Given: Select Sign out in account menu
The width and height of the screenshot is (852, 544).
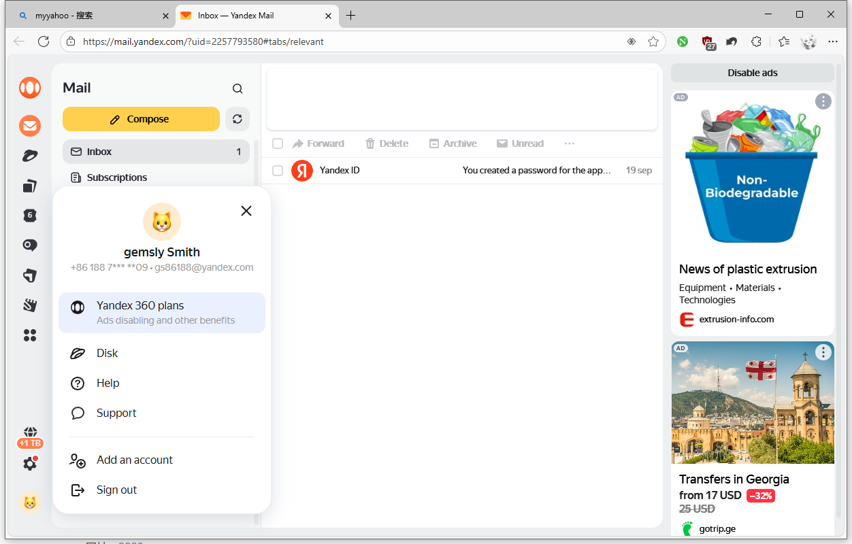Looking at the screenshot, I should pyautogui.click(x=116, y=490).
